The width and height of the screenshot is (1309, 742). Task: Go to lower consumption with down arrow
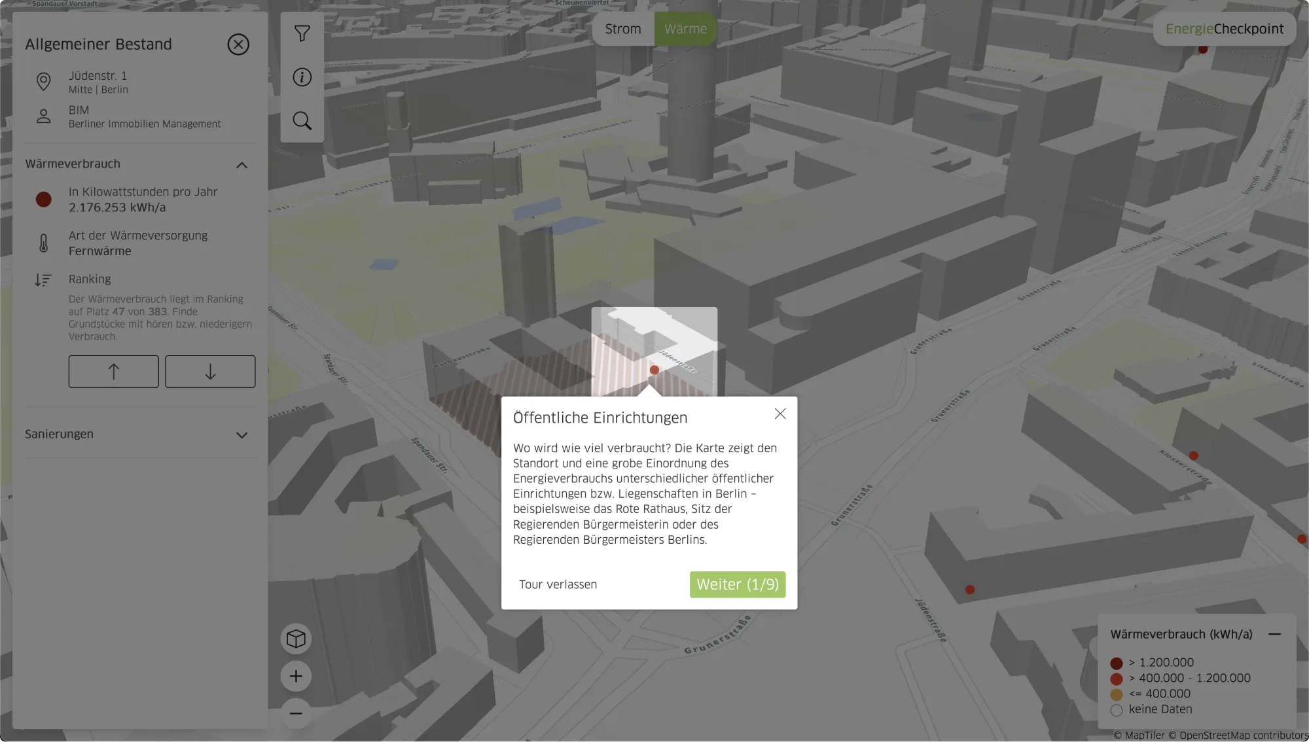click(x=210, y=372)
